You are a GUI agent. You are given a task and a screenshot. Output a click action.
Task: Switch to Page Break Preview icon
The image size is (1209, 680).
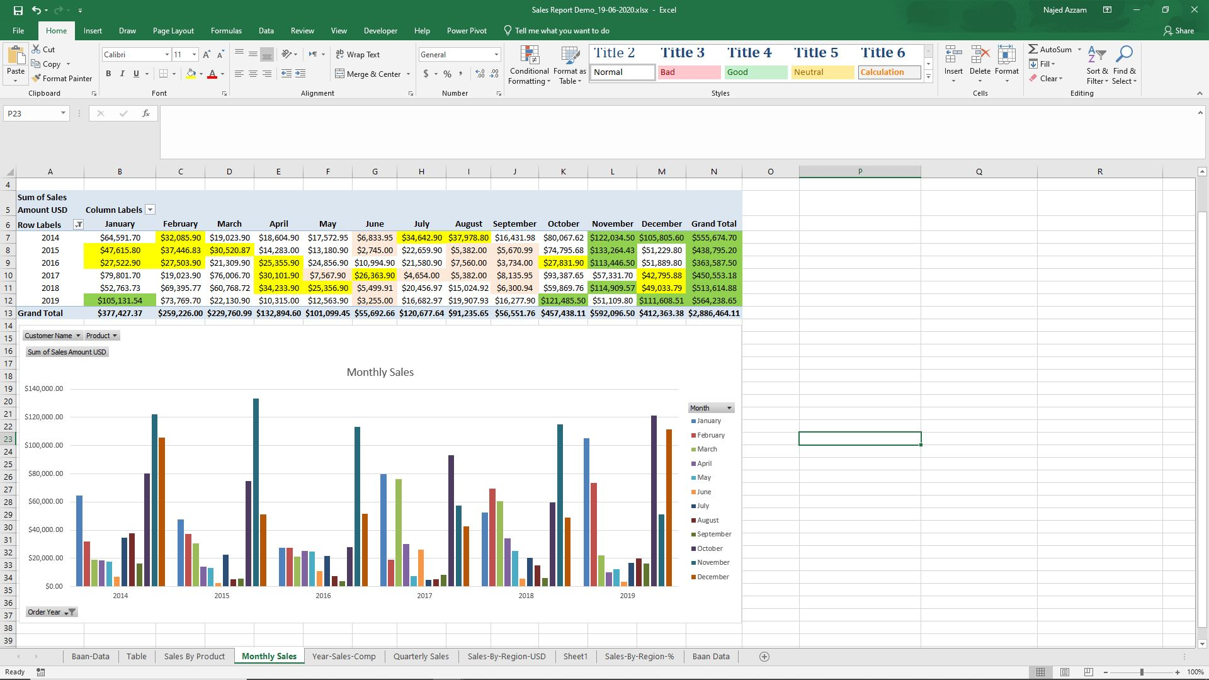point(1089,672)
